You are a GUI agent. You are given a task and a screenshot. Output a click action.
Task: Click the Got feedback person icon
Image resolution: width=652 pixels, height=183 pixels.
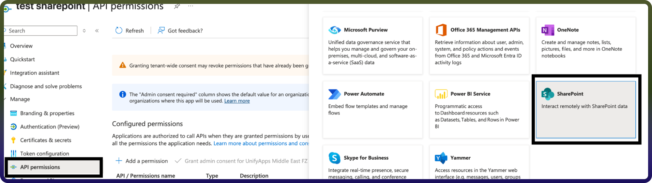point(161,30)
